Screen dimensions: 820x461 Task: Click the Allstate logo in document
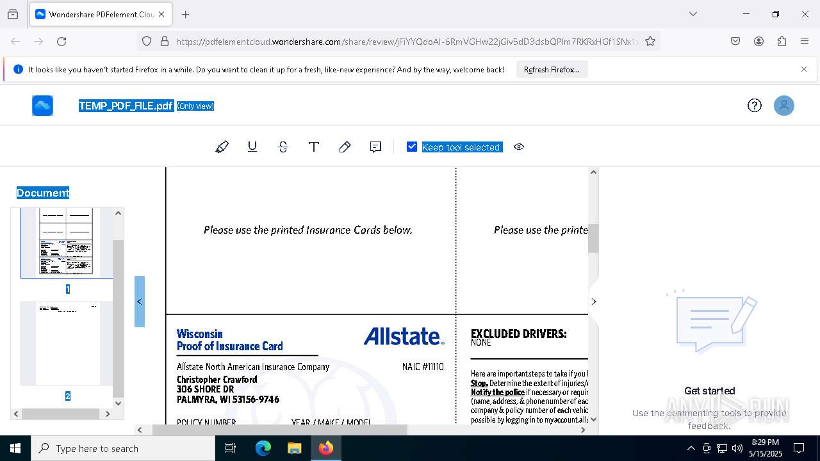point(404,337)
